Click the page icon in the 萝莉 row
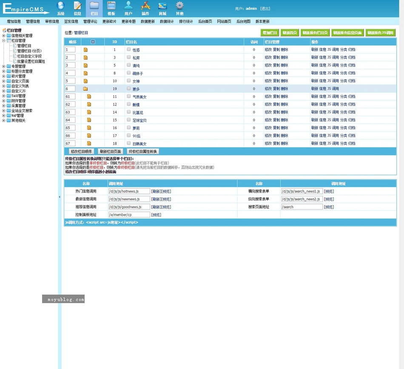This screenshot has width=404, height=369. [x=89, y=128]
